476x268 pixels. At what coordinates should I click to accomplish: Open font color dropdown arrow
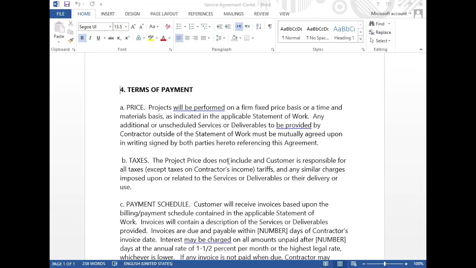(169, 38)
